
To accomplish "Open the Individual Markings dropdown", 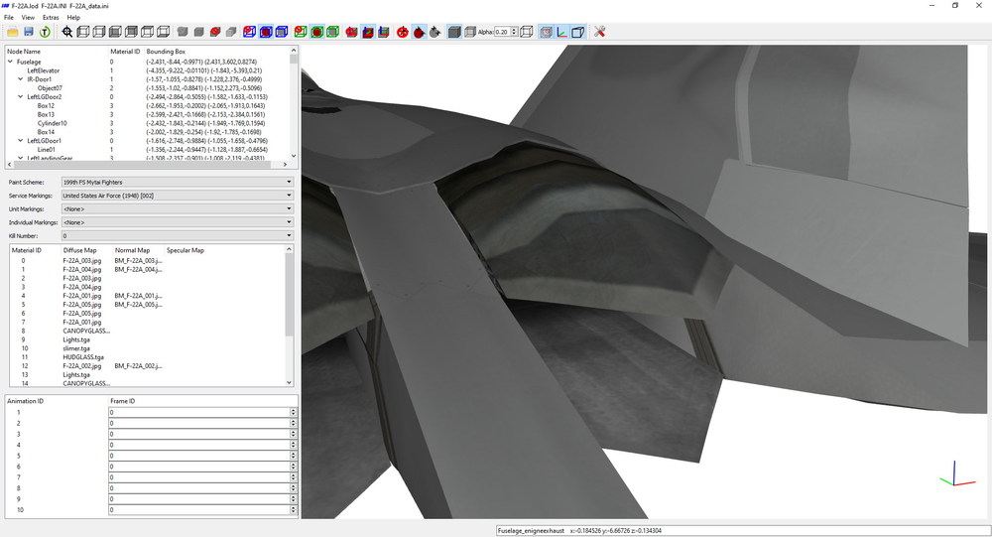I will coord(178,222).
